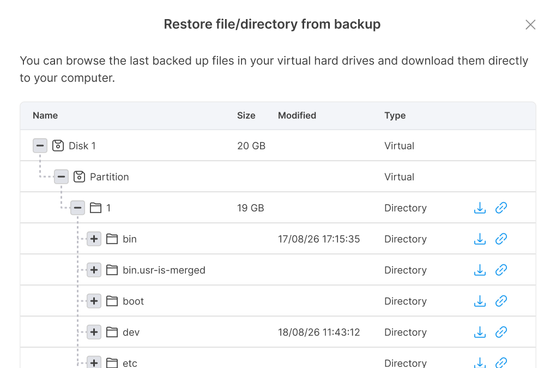Click the Modified column header

click(297, 116)
